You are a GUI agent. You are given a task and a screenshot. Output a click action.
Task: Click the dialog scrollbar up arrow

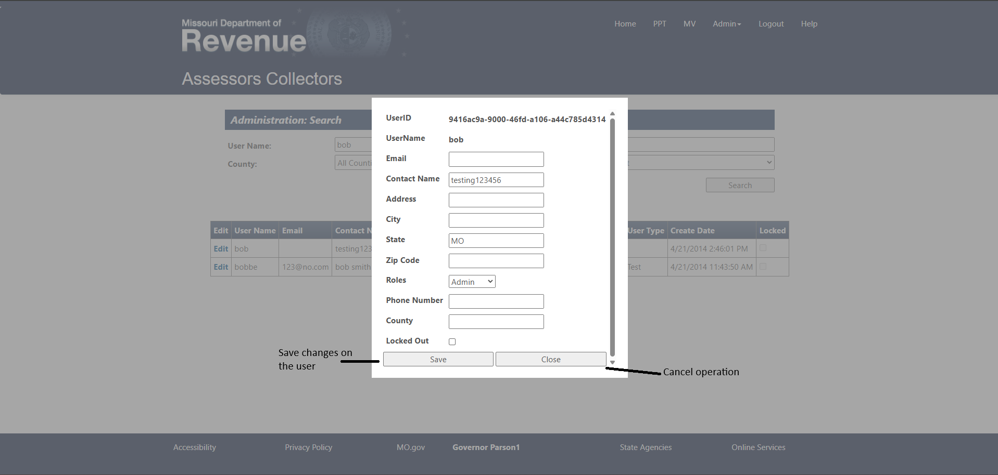click(612, 113)
